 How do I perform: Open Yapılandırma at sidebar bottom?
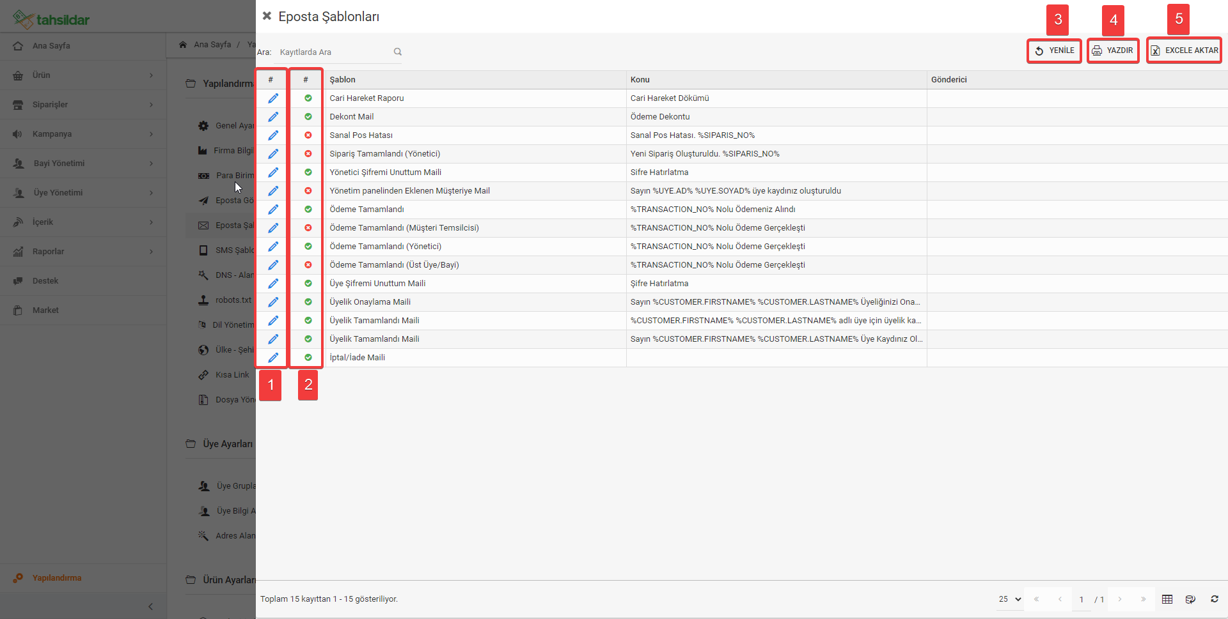point(83,578)
